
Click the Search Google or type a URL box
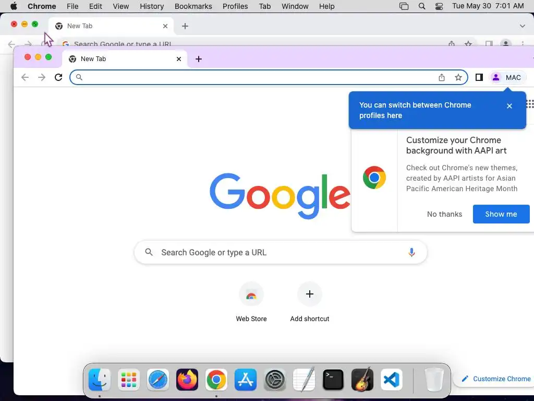pos(280,252)
